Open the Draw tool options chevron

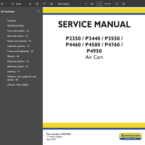[24, 4]
